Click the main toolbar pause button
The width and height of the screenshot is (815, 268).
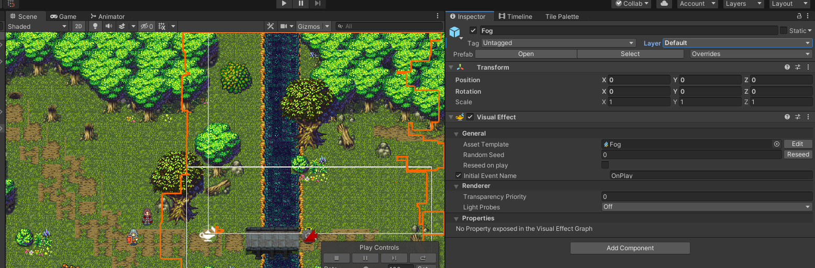tap(301, 4)
